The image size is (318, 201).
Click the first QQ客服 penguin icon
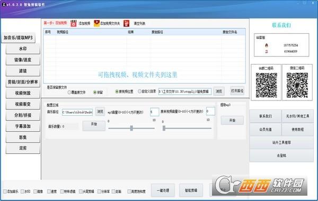pyautogui.click(x=267, y=45)
